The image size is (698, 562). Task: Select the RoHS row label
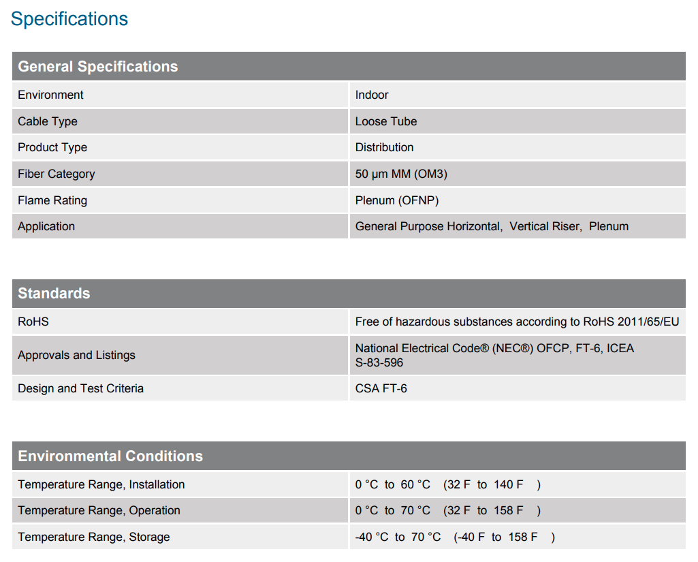coord(33,322)
